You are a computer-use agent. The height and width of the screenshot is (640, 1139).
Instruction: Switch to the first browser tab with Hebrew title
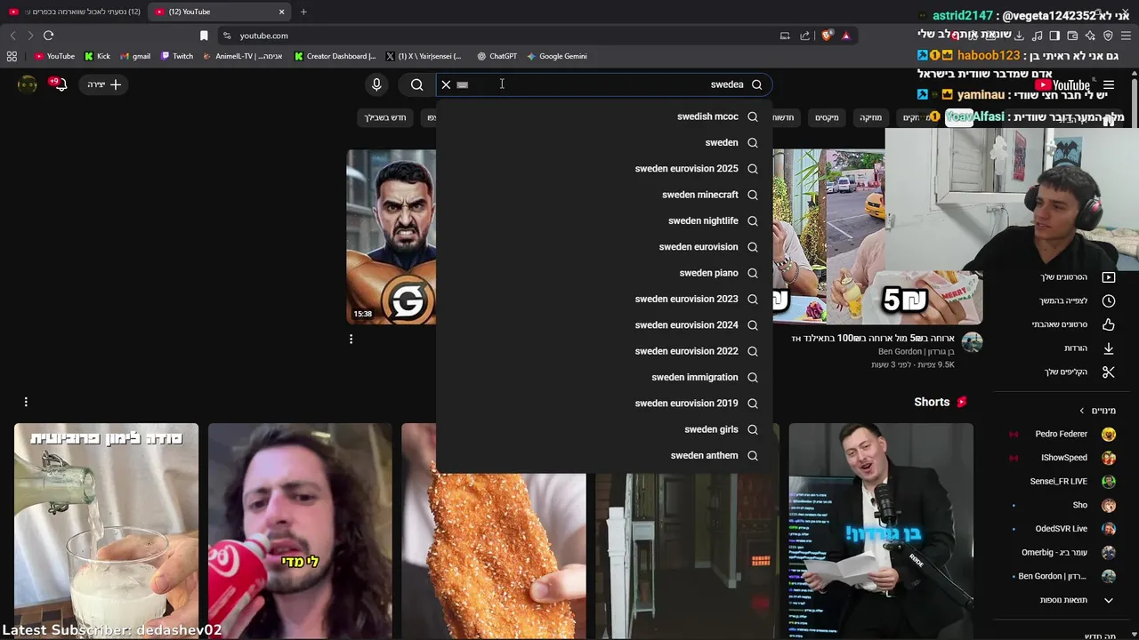tap(75, 12)
